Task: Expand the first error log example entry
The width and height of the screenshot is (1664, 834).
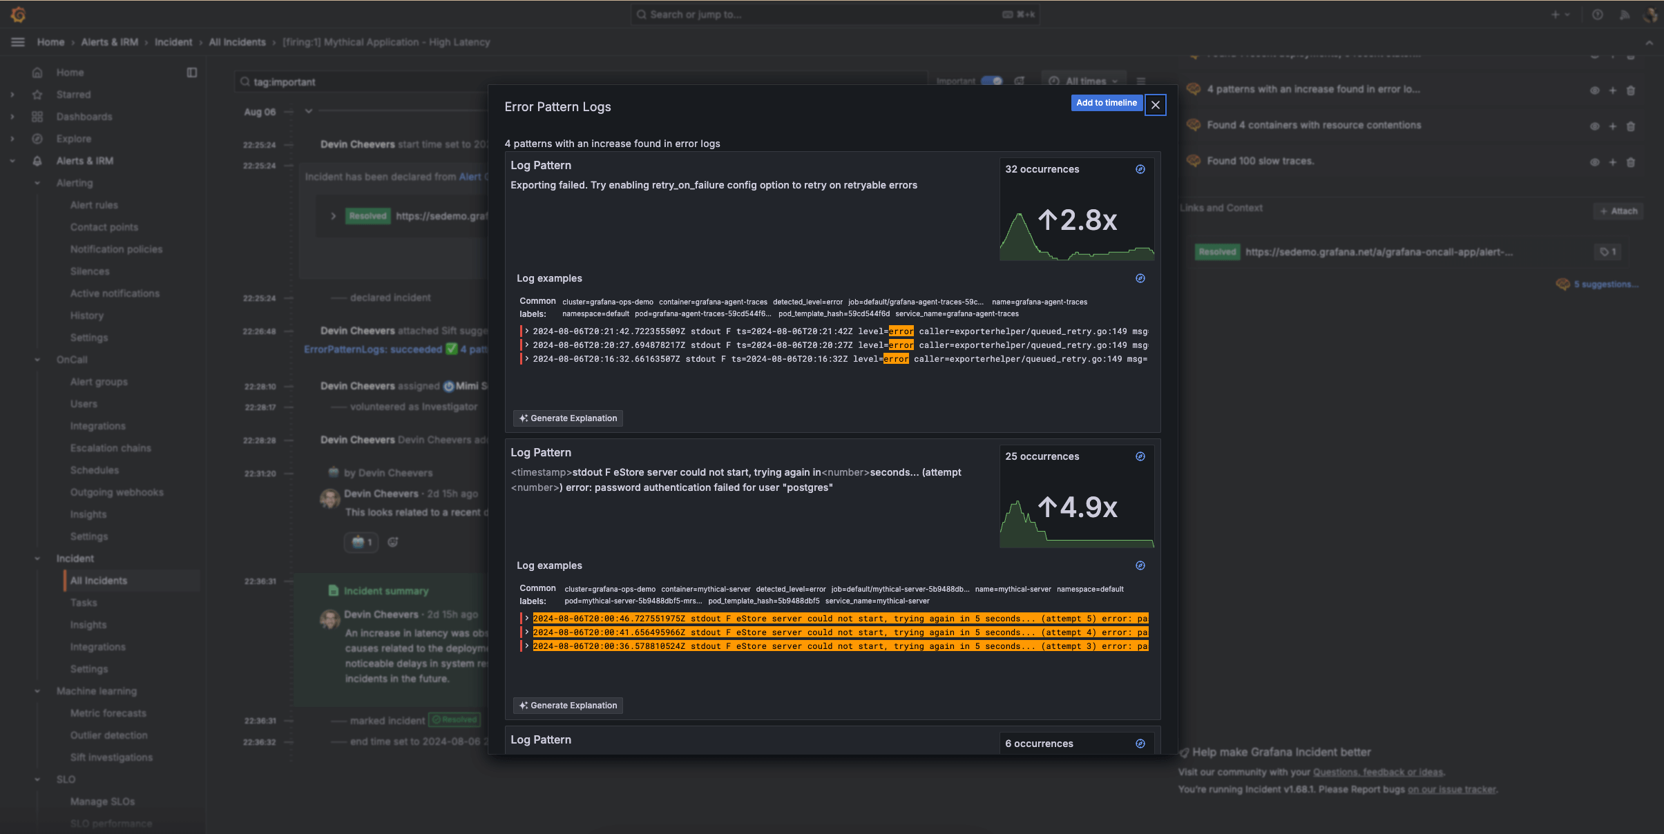Action: (x=526, y=331)
